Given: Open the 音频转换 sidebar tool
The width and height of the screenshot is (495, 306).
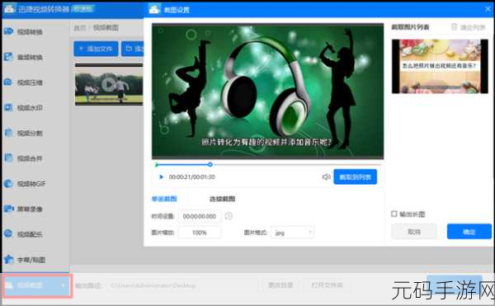Looking at the screenshot, I should coord(24,57).
